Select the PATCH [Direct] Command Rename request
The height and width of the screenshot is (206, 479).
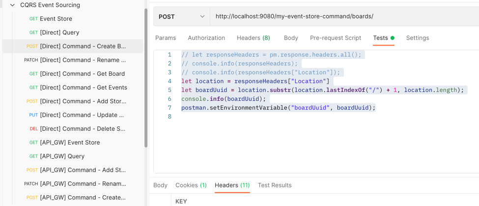tap(83, 60)
